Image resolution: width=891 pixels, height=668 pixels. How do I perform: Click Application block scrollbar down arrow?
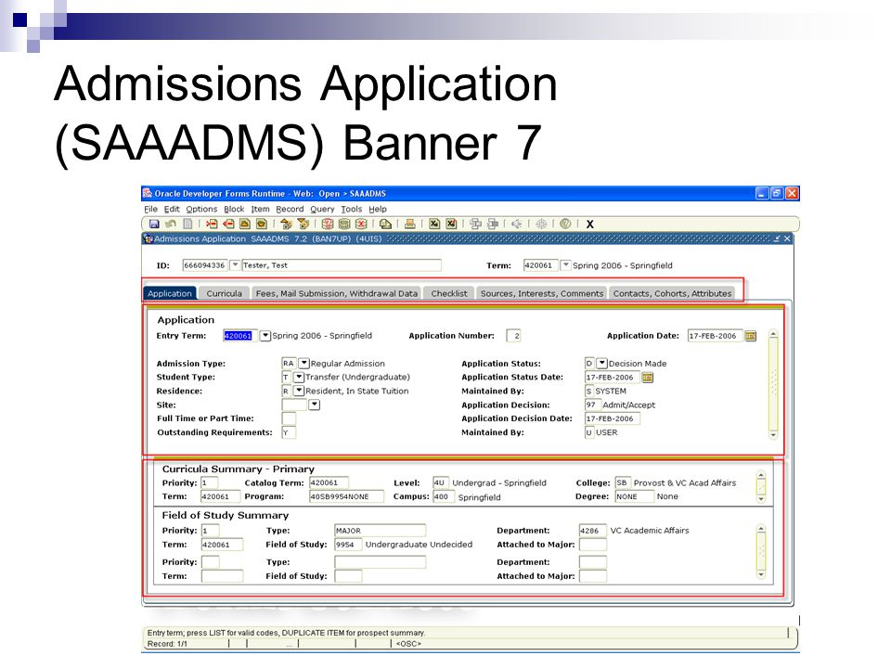pos(773,435)
